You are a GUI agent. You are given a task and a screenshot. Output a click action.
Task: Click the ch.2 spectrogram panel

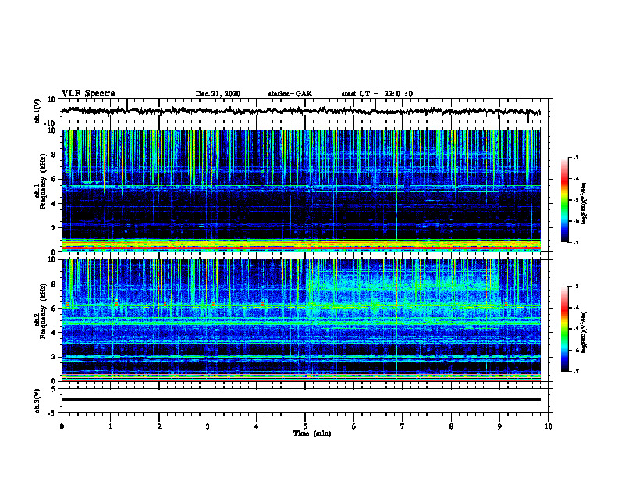tap(301, 320)
